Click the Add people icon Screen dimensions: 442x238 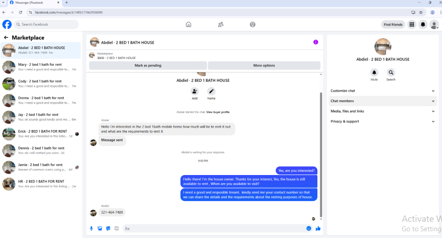(x=195, y=91)
